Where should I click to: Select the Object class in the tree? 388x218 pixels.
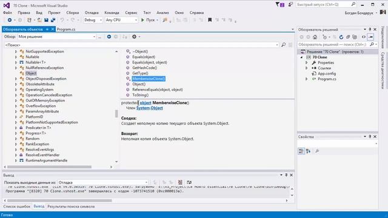(31, 73)
